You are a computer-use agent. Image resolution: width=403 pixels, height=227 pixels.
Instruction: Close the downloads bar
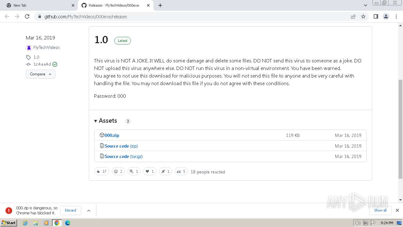pos(397,210)
